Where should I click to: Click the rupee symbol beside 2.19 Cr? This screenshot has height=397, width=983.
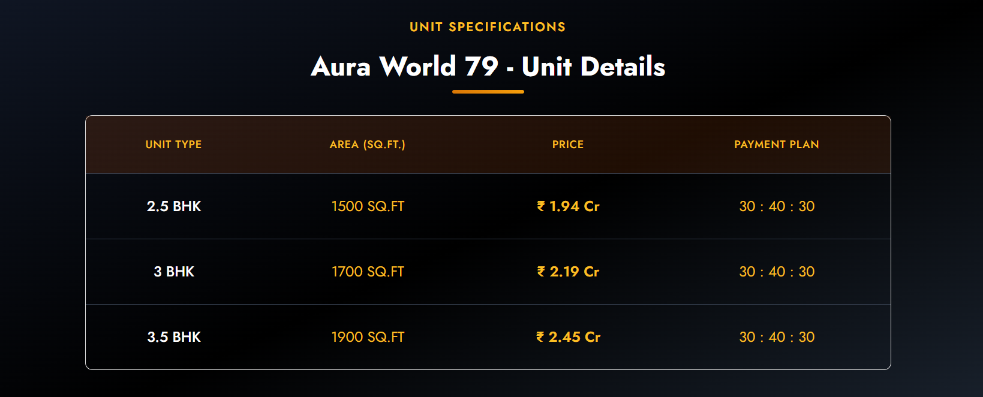point(541,272)
